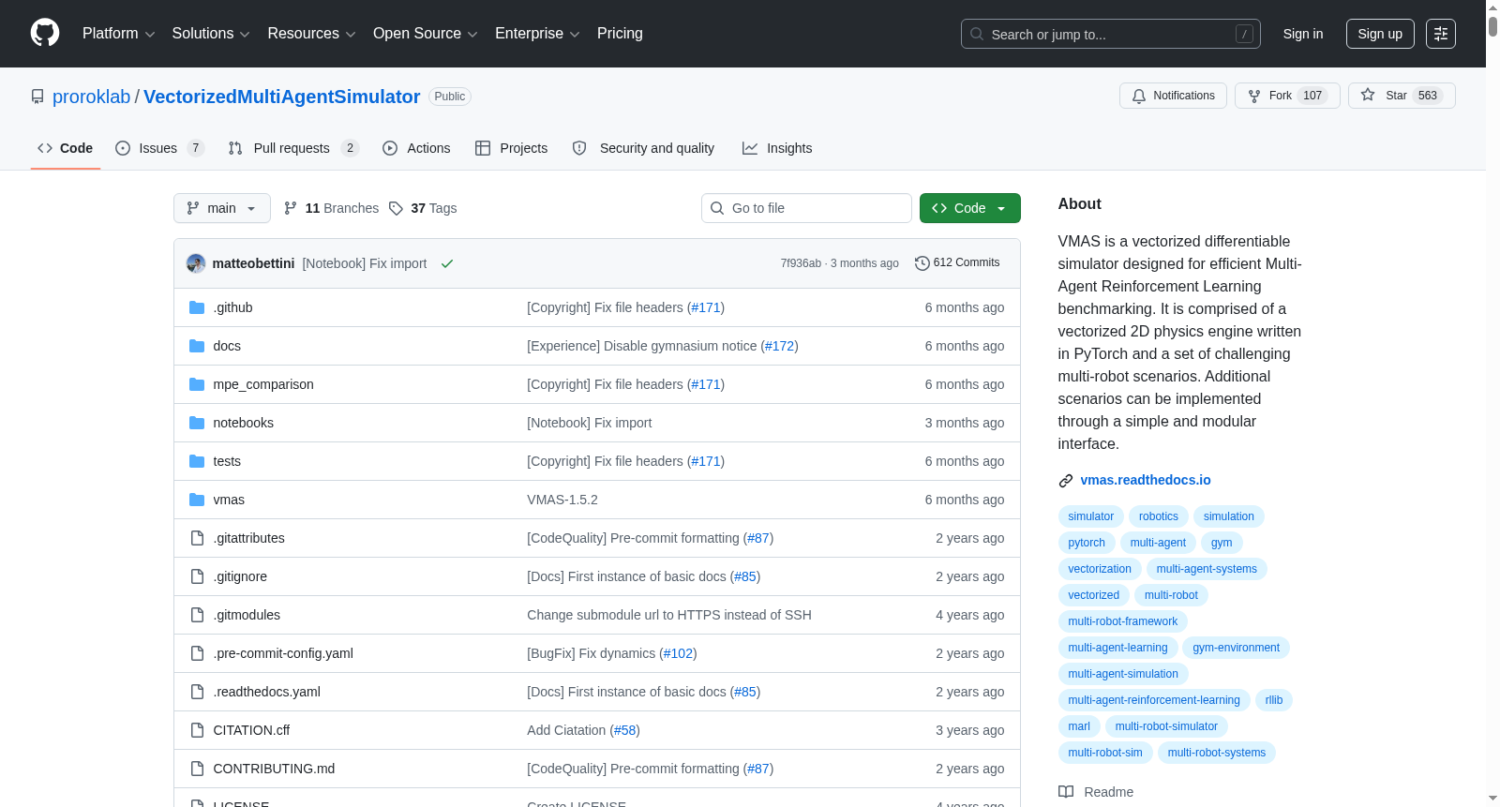Click the notebooks folder icon
The height and width of the screenshot is (807, 1500).
[197, 423]
